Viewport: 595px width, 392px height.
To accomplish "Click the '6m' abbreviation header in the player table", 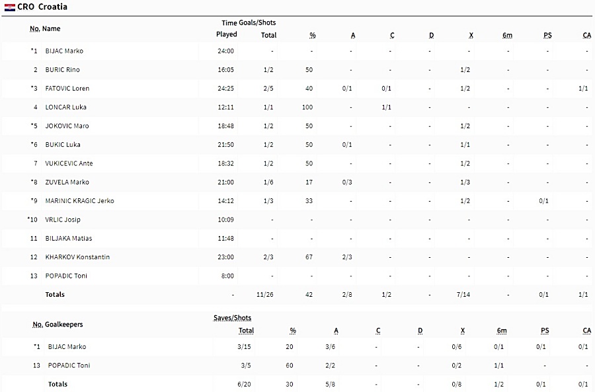I will pos(507,35).
